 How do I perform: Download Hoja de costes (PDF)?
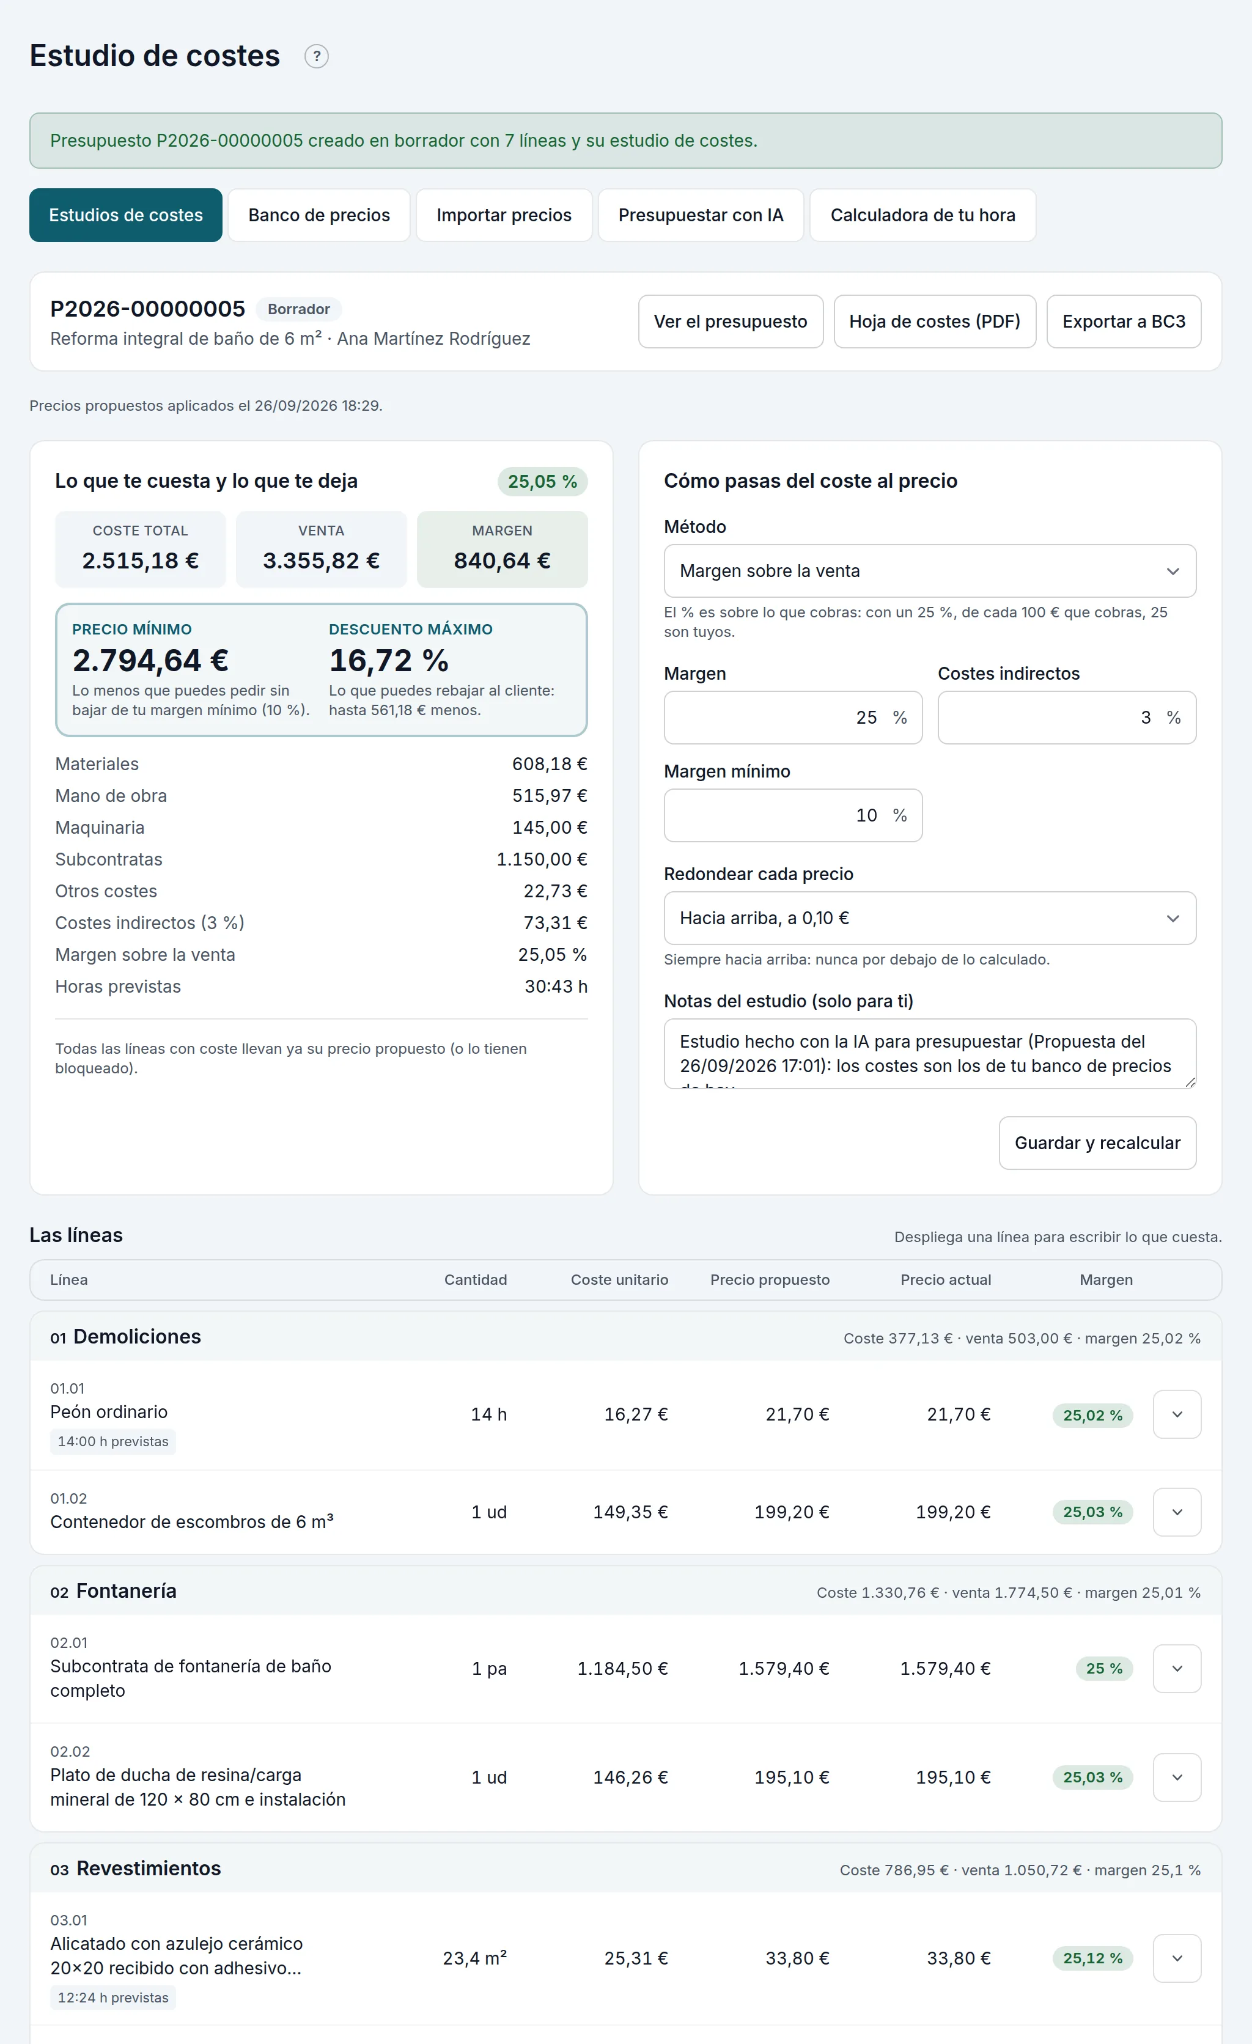(x=934, y=321)
